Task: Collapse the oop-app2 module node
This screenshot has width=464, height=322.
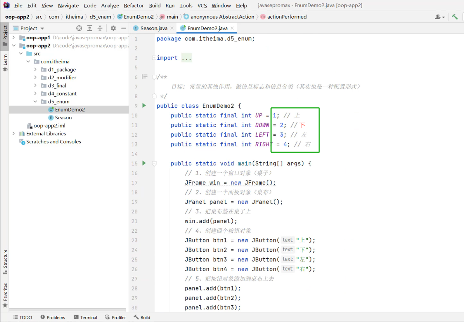Action: 14,46
